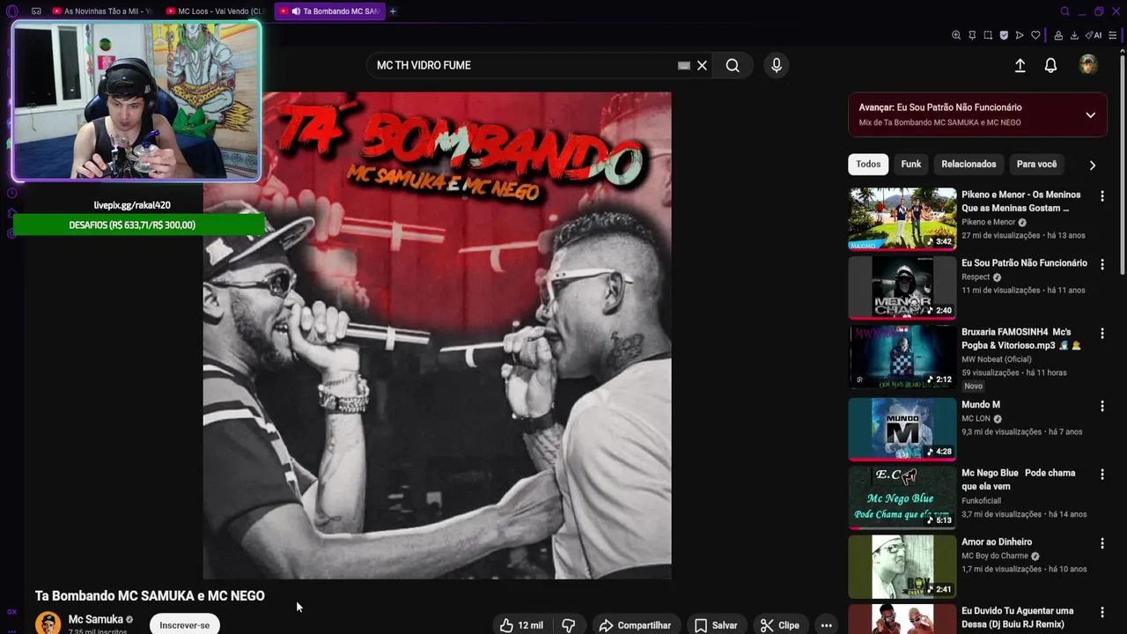
Task: Open the Mundo M video title link
Action: (x=981, y=405)
